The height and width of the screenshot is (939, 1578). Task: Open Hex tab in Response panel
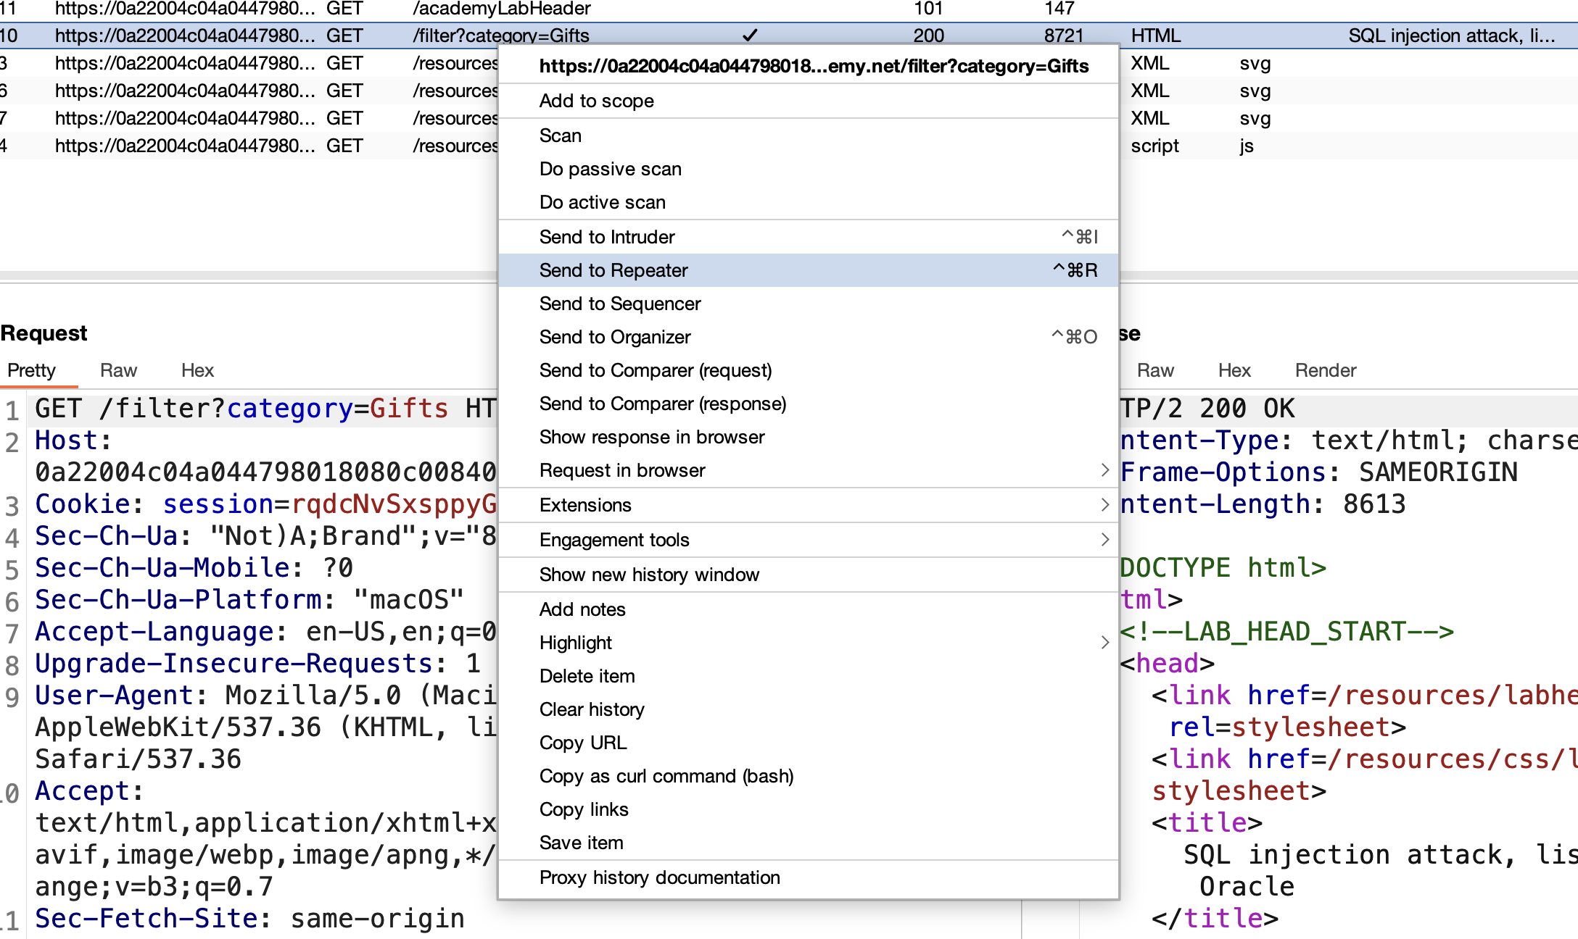[x=1234, y=370]
